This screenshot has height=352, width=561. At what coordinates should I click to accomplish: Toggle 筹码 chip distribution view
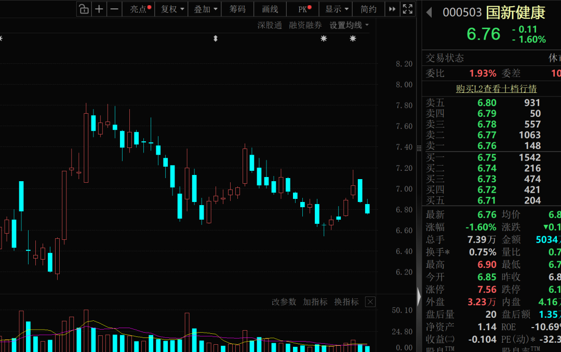click(237, 9)
